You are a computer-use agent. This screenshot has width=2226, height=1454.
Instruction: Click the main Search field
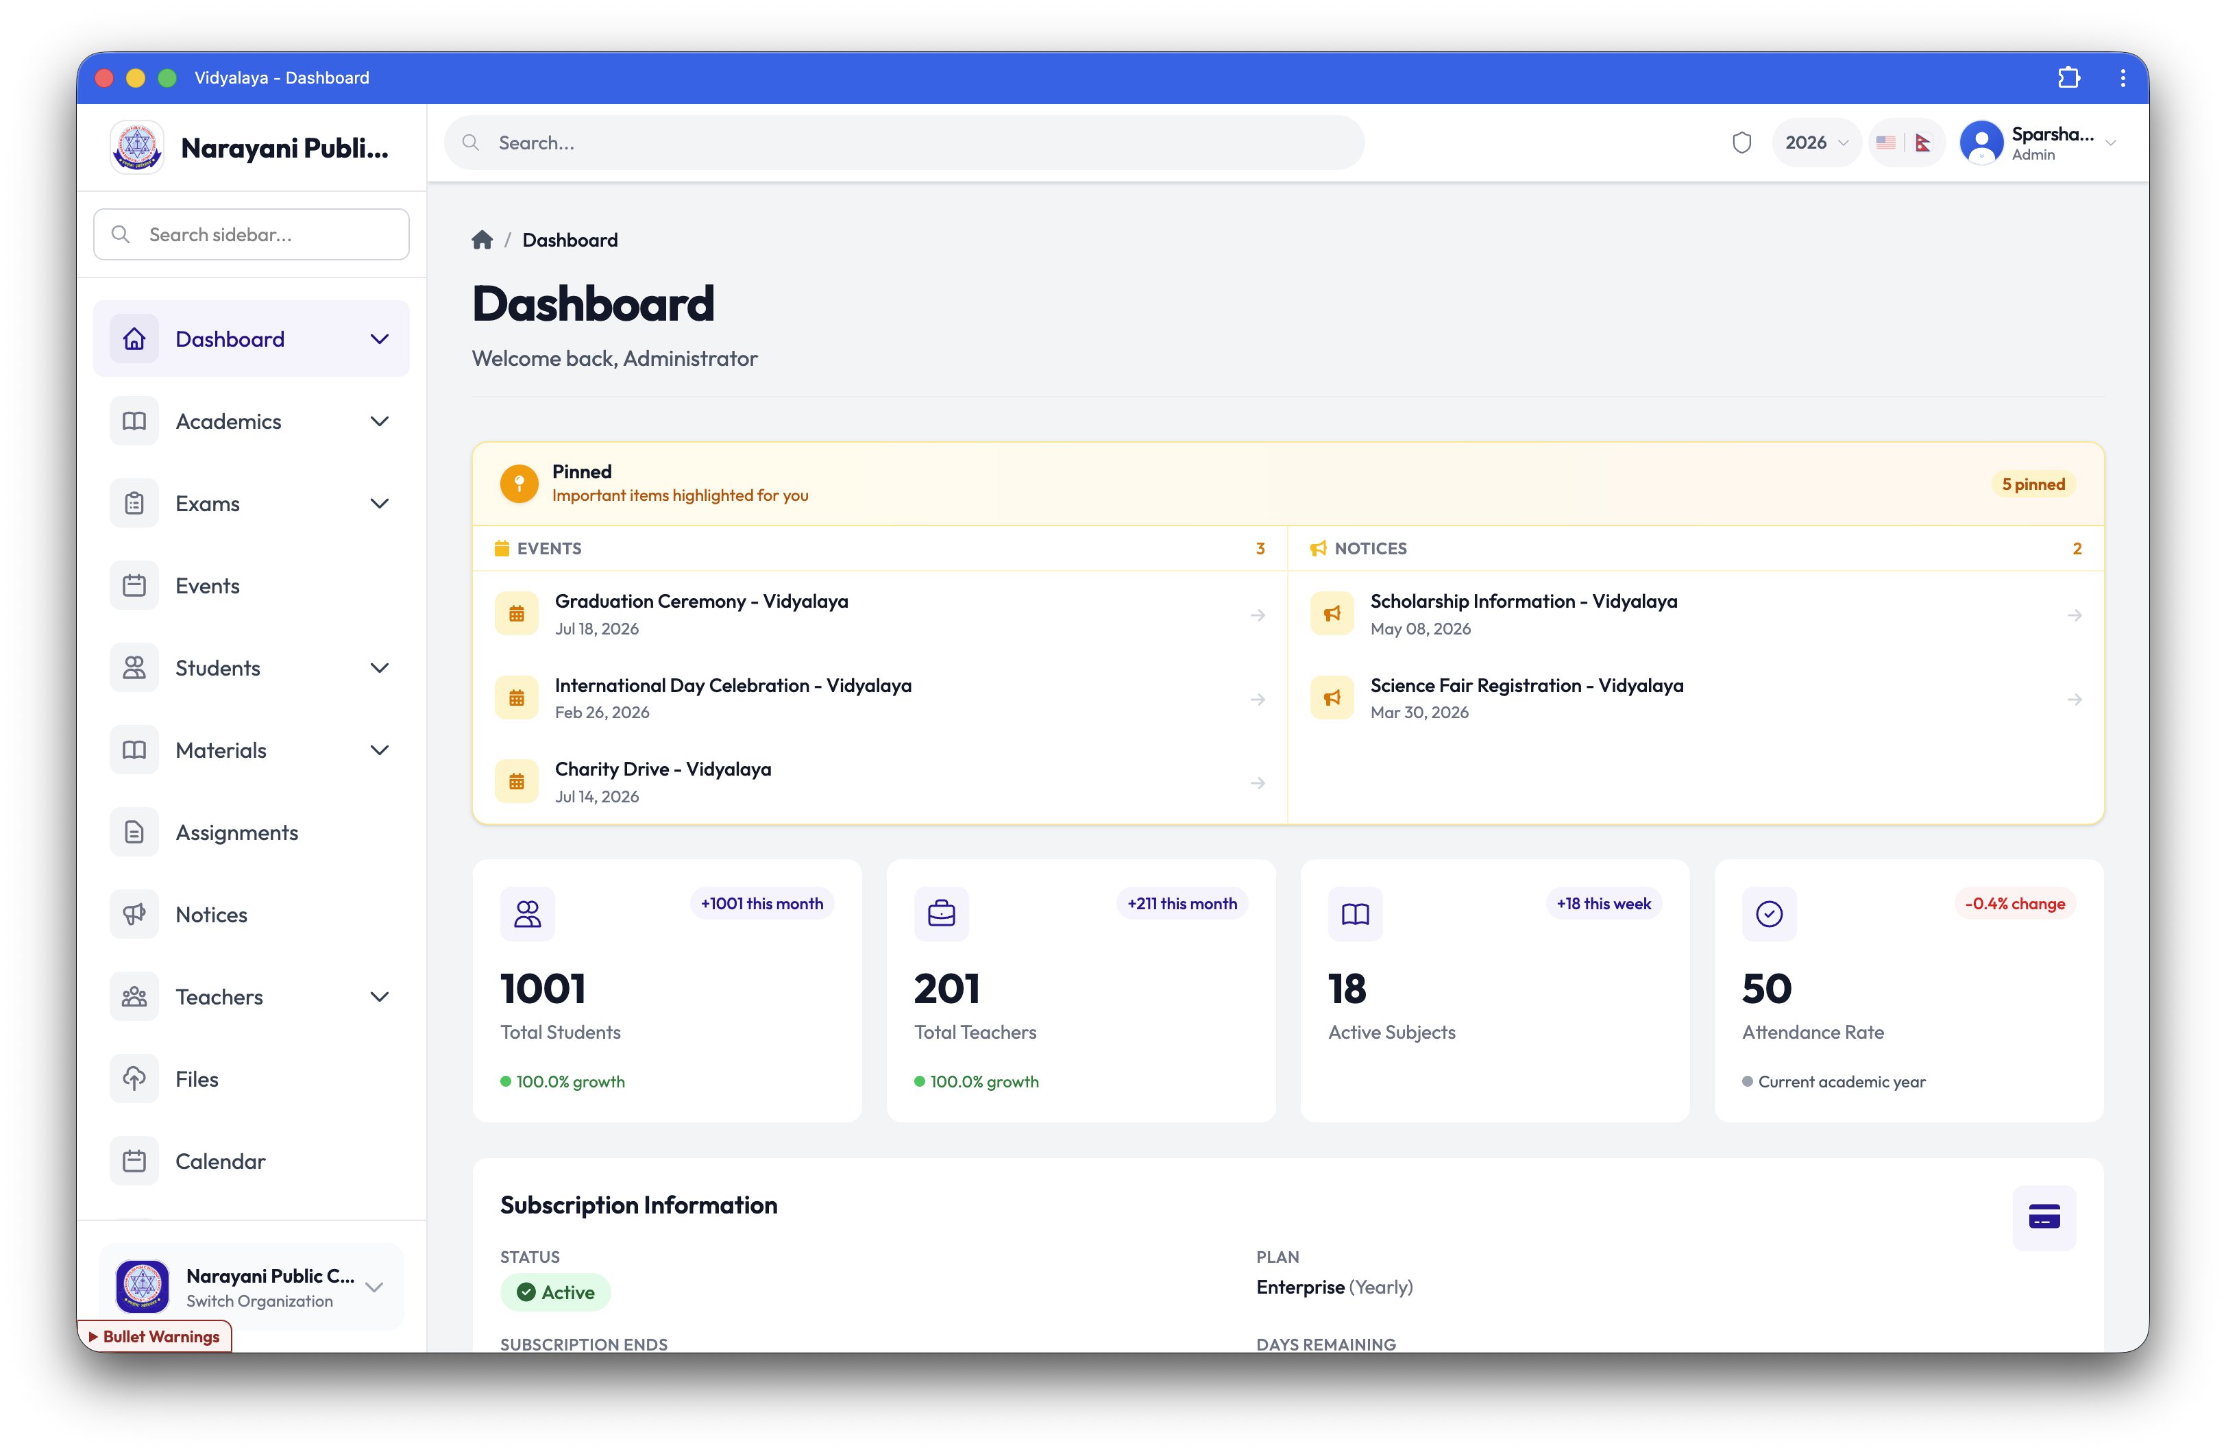tap(905, 143)
